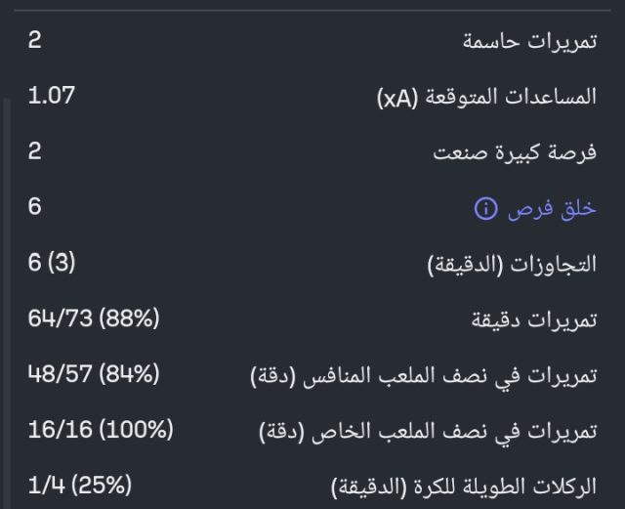Viewport: 625px width, 509px height.
Task: Click the خلق فرص value 6
Action: pyautogui.click(x=34, y=208)
